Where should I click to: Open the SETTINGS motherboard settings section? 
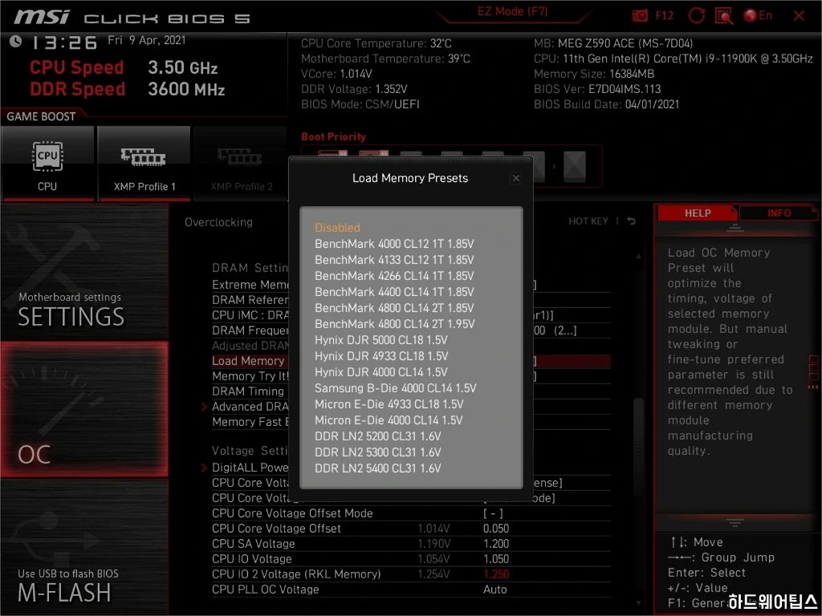(x=84, y=273)
